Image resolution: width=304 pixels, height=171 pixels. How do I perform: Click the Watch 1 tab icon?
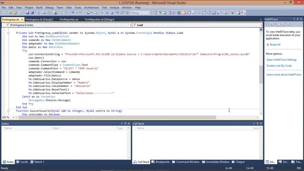[32, 162]
